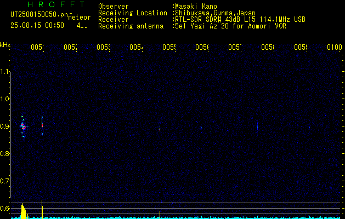The width and height of the screenshot is (345, 219).
Task: Select the name Masaki Kano
Action: click(x=196, y=7)
